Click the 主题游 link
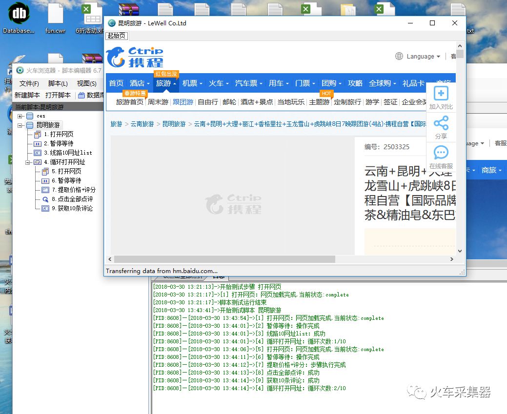The width and height of the screenshot is (507, 414). pos(319,102)
